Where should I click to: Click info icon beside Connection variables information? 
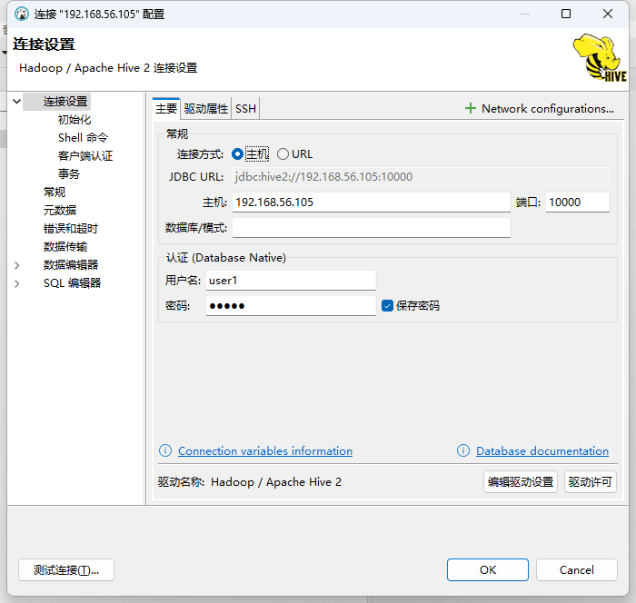pyautogui.click(x=165, y=450)
